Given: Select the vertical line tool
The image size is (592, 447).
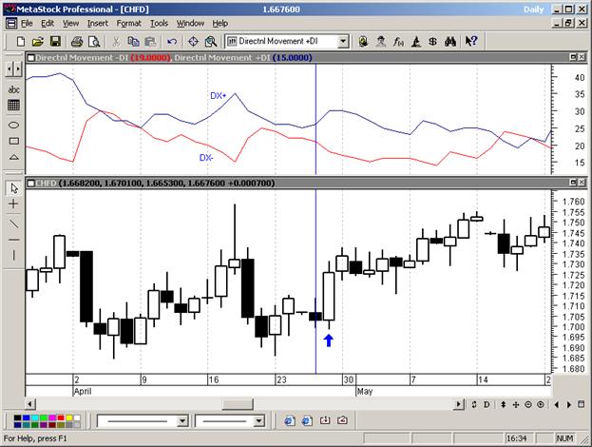Looking at the screenshot, I should pyautogui.click(x=13, y=256).
